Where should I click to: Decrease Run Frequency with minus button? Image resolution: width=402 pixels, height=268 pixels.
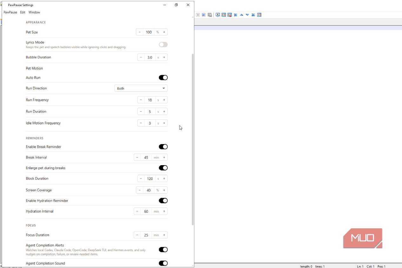pyautogui.click(x=141, y=100)
